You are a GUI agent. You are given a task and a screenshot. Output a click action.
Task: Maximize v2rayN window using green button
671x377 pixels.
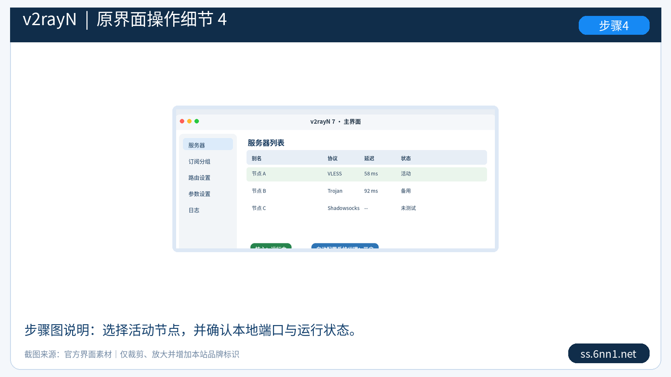tap(197, 121)
